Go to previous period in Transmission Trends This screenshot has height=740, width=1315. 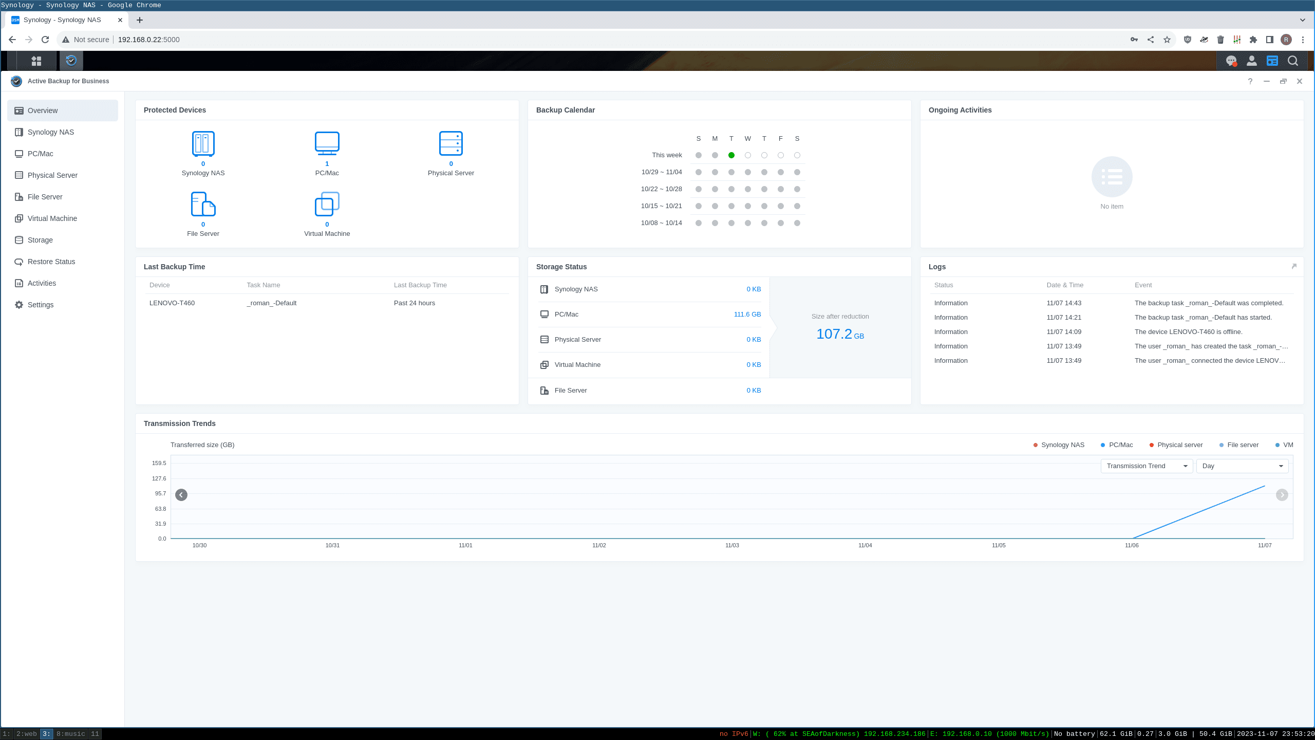[181, 495]
